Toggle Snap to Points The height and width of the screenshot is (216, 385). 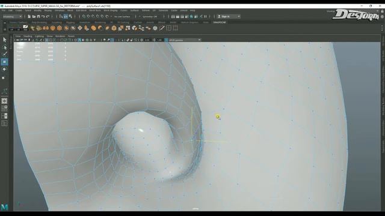point(93,16)
